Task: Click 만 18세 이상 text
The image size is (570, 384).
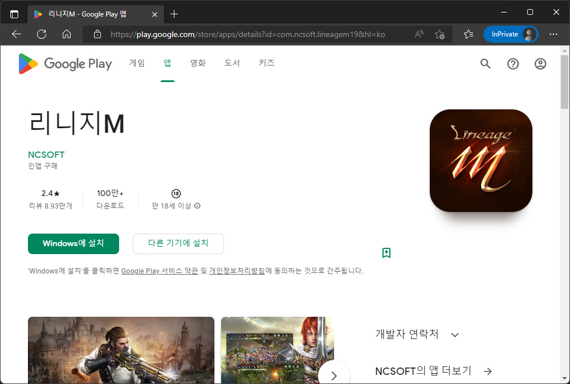Action: click(171, 206)
